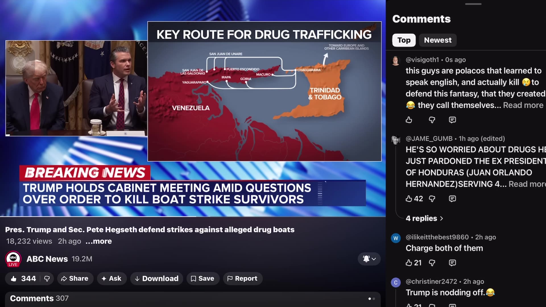Image resolution: width=546 pixels, height=307 pixels.
Task: Click the Download button
Action: point(157,279)
